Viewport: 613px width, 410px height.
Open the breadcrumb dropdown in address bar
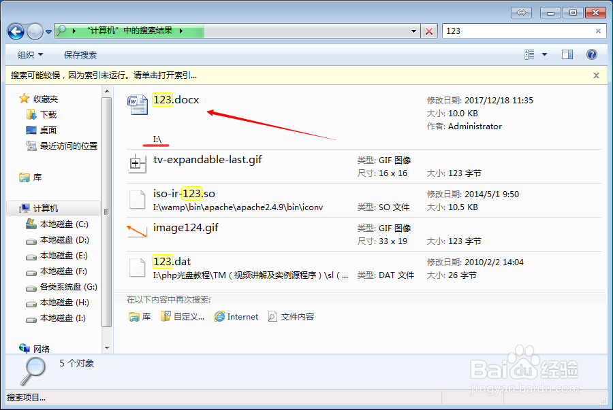[x=414, y=31]
